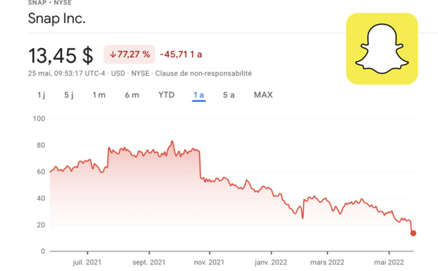Select the 1 j time range
The image size is (438, 271).
pyautogui.click(x=42, y=95)
